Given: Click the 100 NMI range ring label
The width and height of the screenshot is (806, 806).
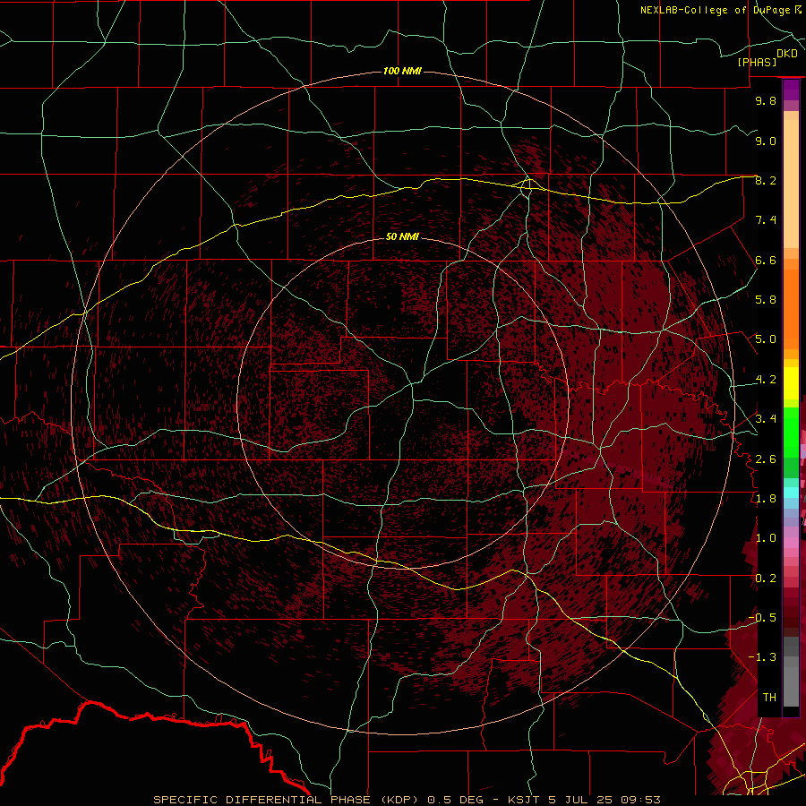Looking at the screenshot, I should [x=402, y=71].
